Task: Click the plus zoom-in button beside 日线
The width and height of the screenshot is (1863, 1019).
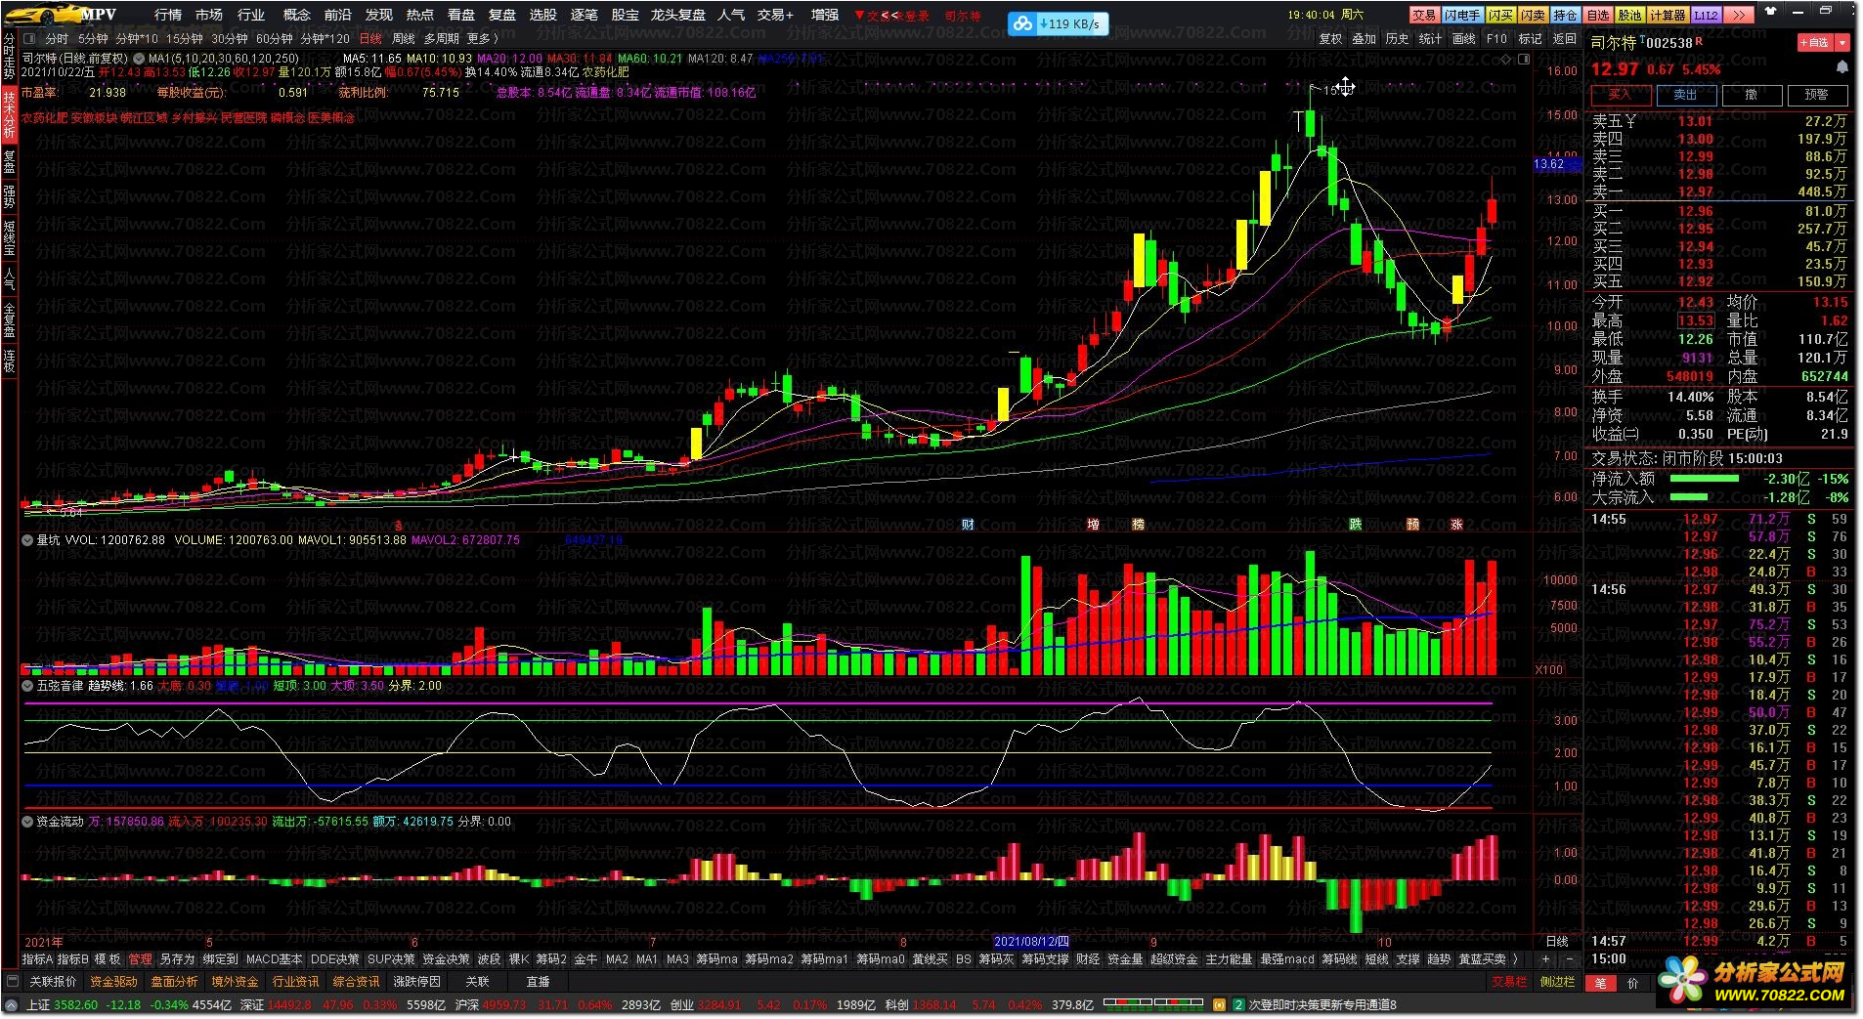Action: click(x=1545, y=959)
